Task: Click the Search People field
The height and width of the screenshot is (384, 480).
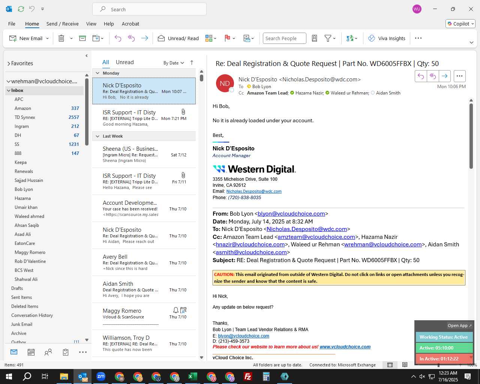Action: click(x=285, y=38)
